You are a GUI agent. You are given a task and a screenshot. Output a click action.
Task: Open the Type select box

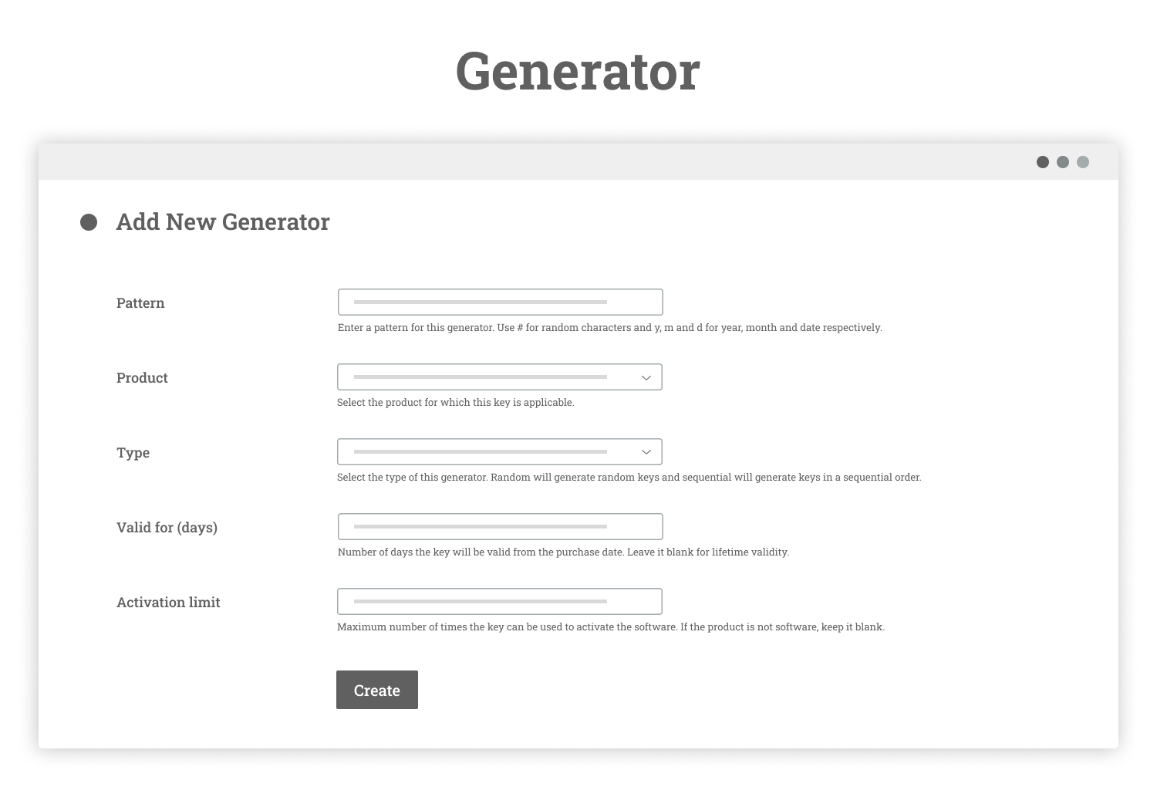(500, 452)
